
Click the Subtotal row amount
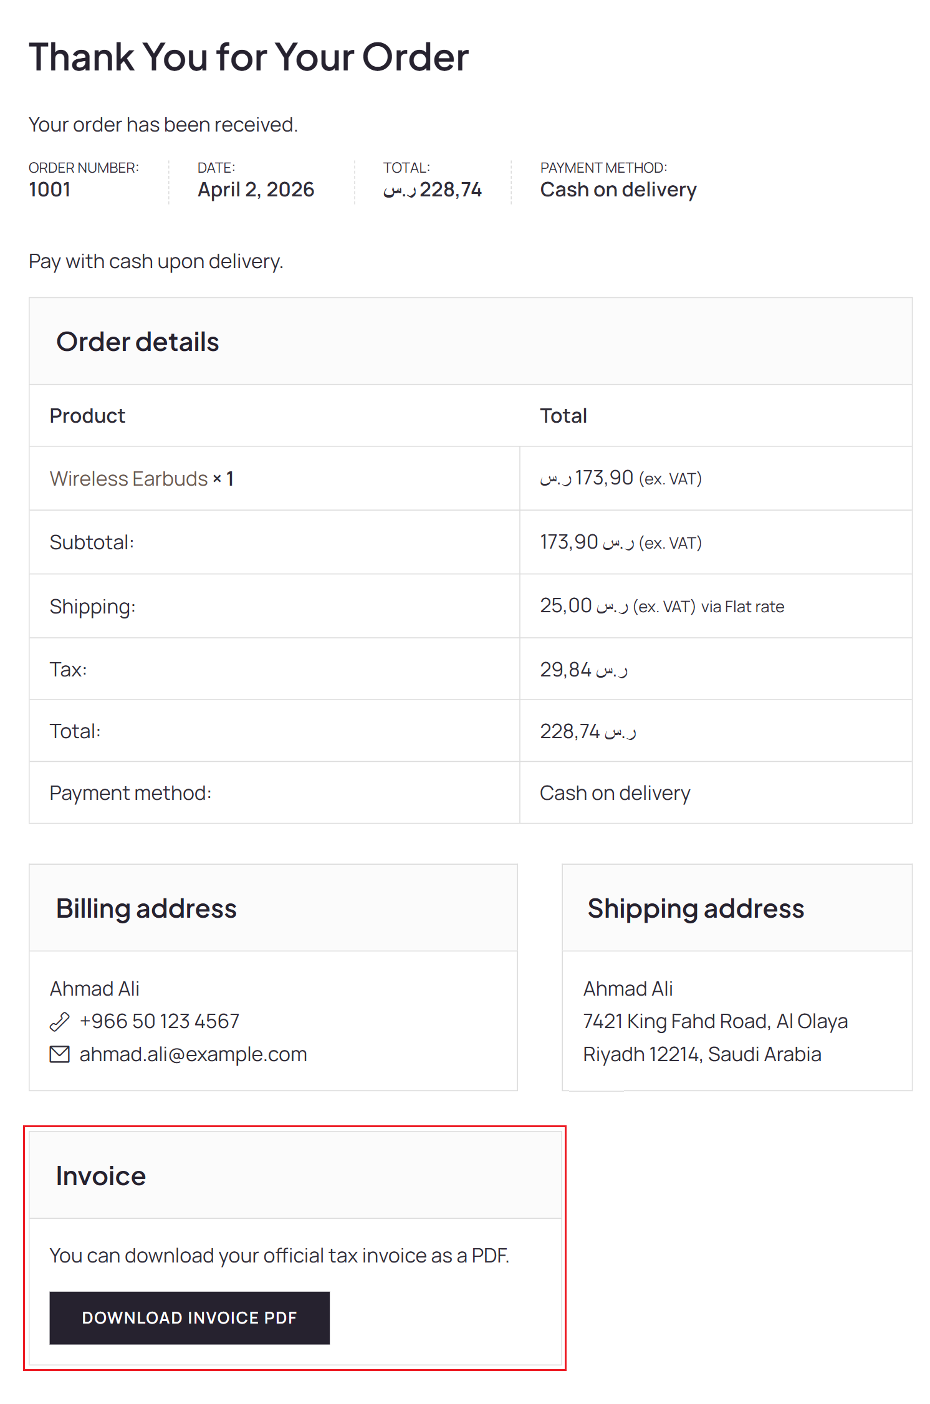click(x=620, y=542)
